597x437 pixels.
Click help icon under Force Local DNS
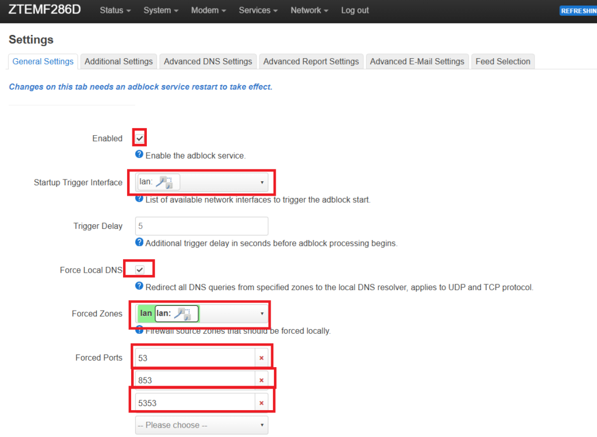(139, 286)
